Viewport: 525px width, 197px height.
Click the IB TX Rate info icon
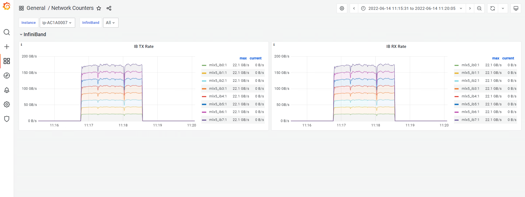[21, 44]
